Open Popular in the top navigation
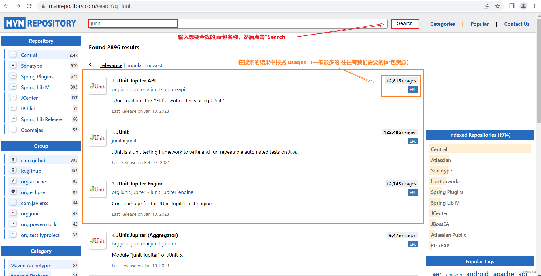The width and height of the screenshot is (541, 276). (480, 24)
